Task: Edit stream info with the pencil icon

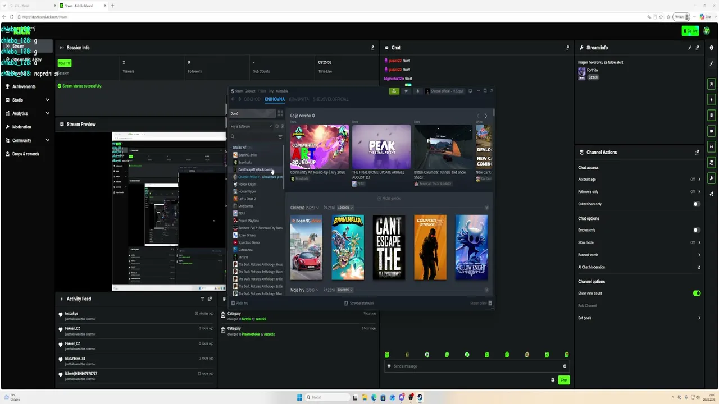Action: coord(690,48)
